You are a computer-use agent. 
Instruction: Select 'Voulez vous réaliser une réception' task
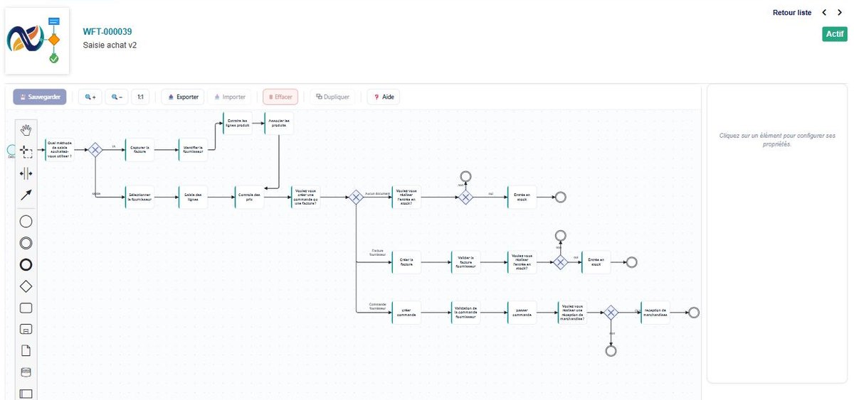click(x=572, y=312)
